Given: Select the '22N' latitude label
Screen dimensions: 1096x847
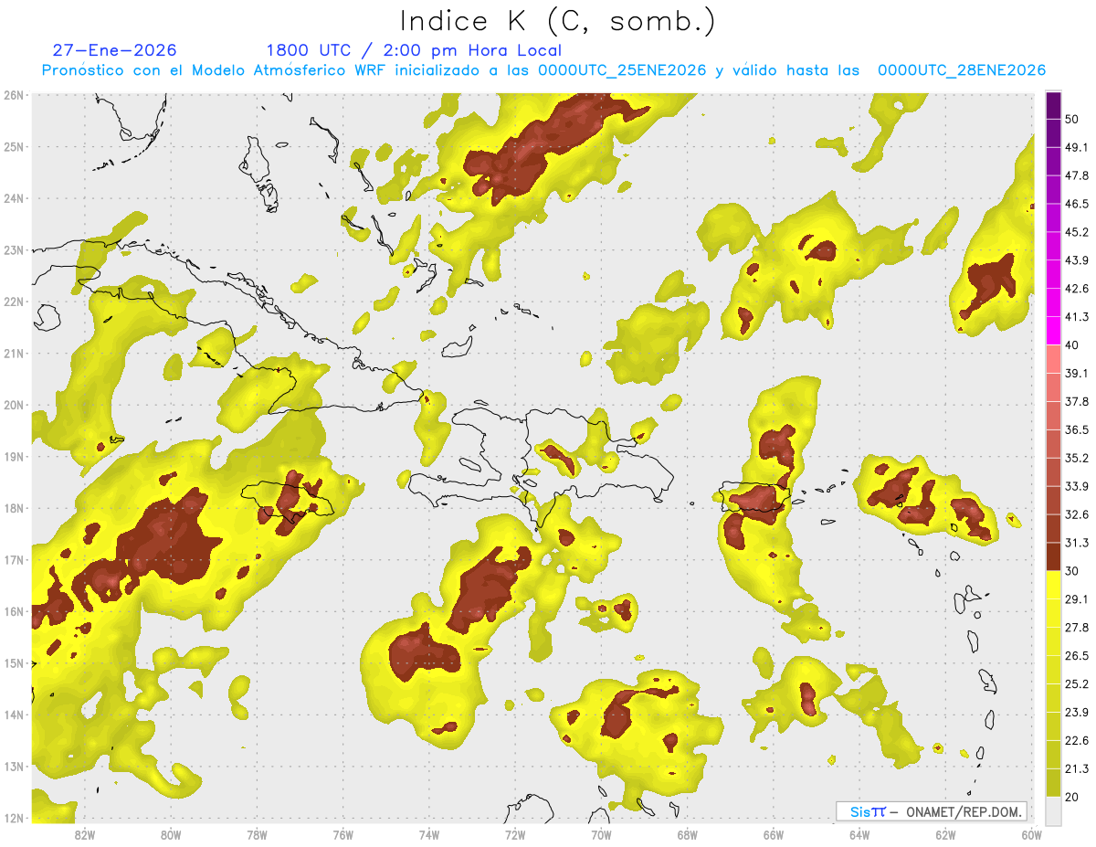Looking at the screenshot, I should pyautogui.click(x=14, y=302).
